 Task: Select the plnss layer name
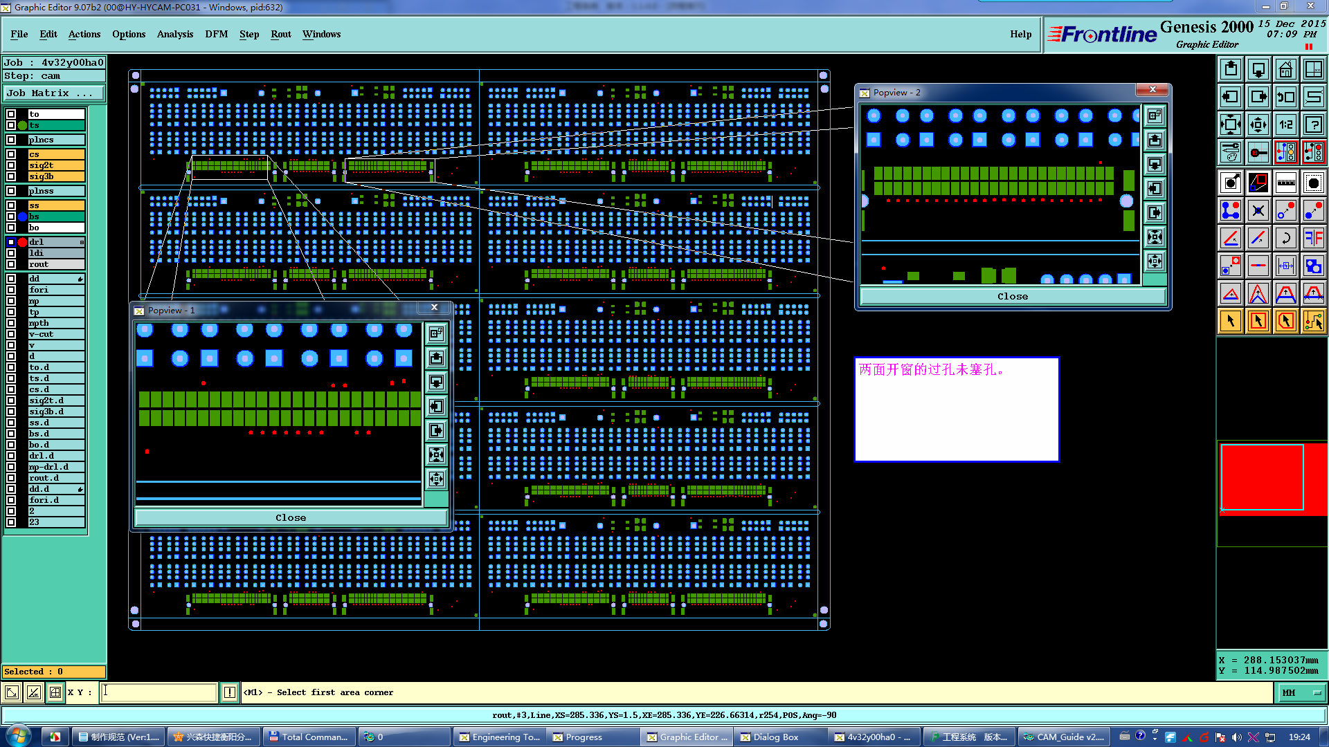click(x=56, y=191)
